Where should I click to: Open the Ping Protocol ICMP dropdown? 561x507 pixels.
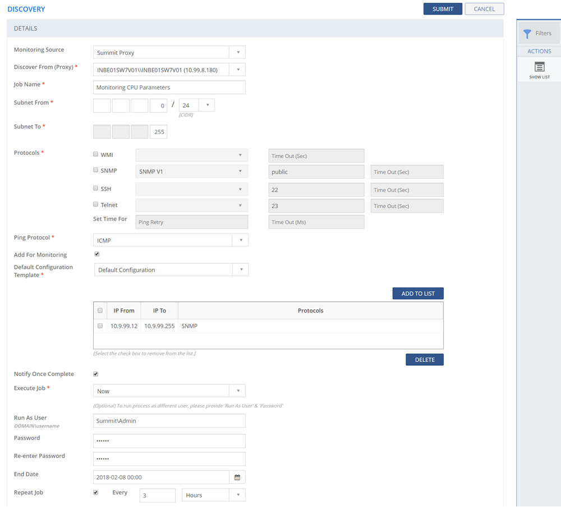tap(240, 240)
